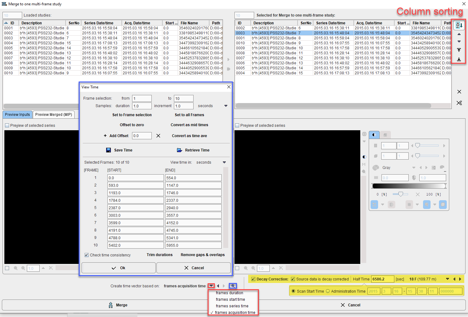Click Set to Frame selection
The image size is (468, 317).
[132, 115]
